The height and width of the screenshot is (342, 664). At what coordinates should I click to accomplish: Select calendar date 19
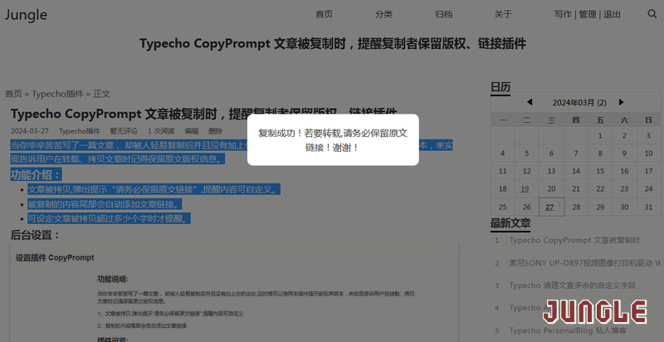(x=525, y=189)
